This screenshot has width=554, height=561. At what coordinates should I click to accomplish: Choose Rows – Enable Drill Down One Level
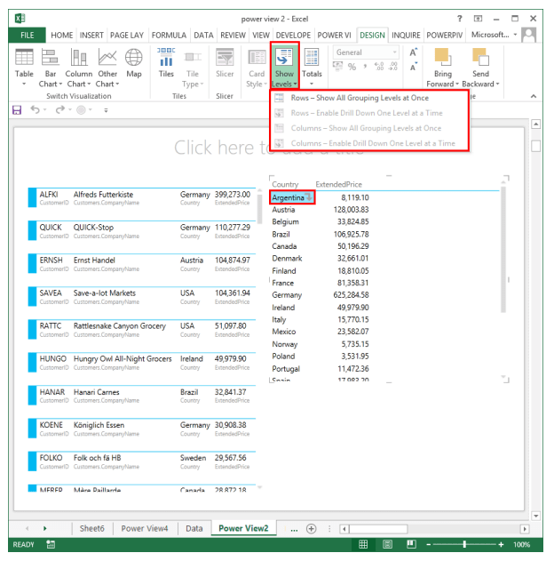369,113
